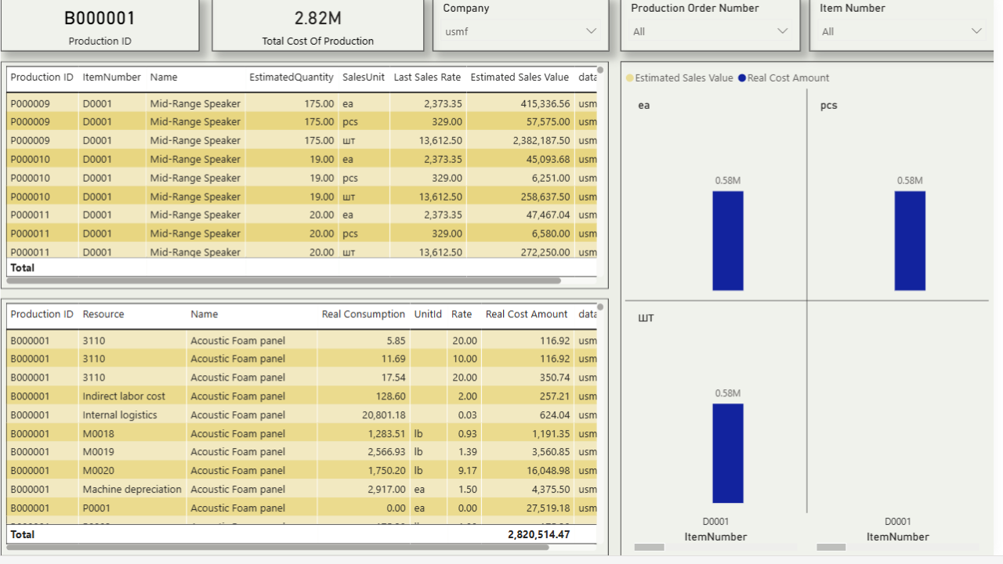Image resolution: width=1003 pixels, height=564 pixels.
Task: Click the 0.58M label in pcs chart
Action: pos(910,181)
